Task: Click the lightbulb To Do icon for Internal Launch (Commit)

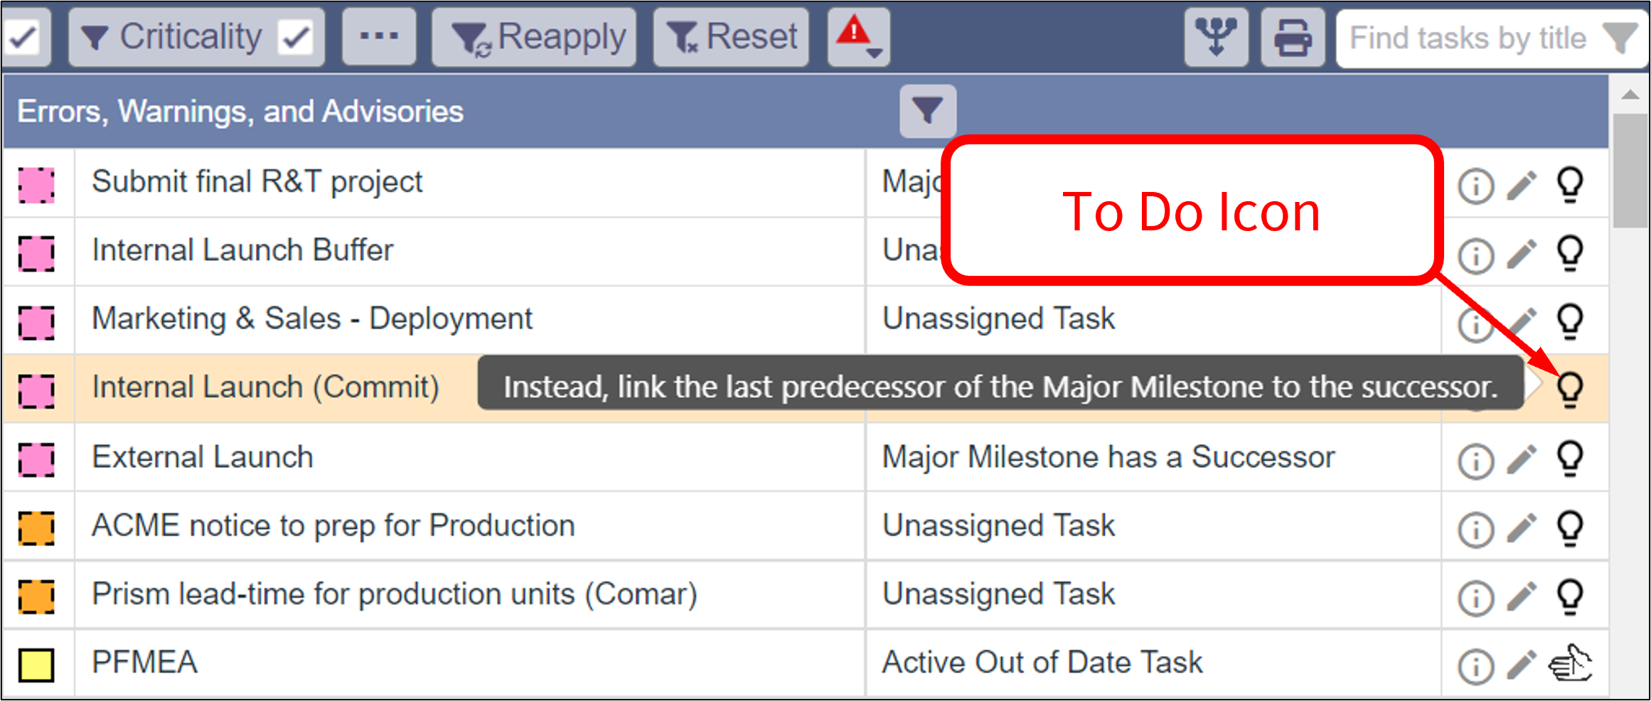Action: [x=1570, y=389]
